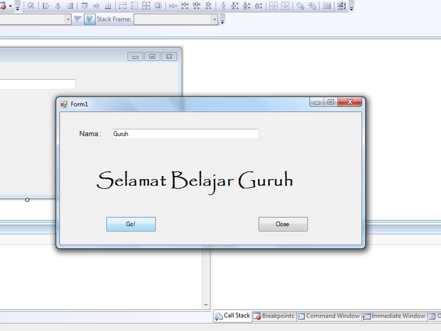
Task: Switch to the Command Window tab
Action: 329,316
